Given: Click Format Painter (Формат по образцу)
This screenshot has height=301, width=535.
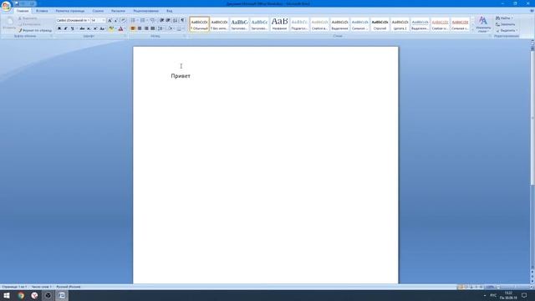Looking at the screenshot, I should [35, 30].
